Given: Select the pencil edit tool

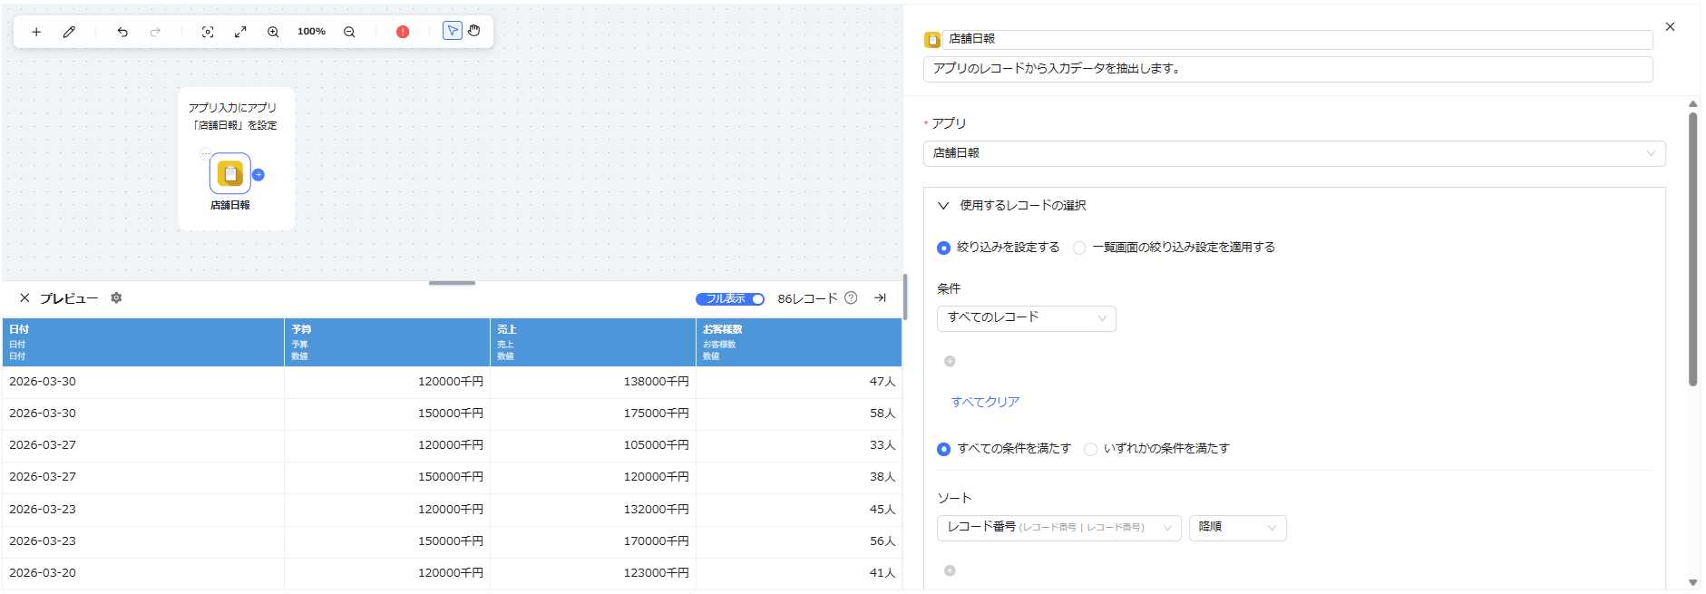Looking at the screenshot, I should point(69,32).
